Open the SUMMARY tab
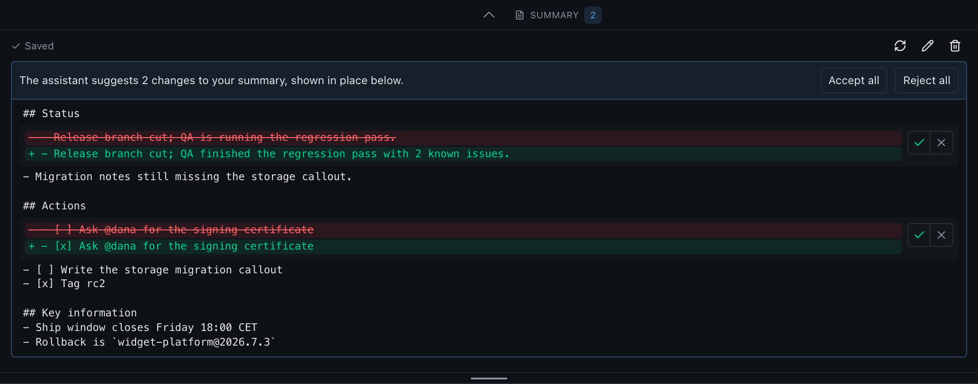The width and height of the screenshot is (978, 384). coord(547,15)
